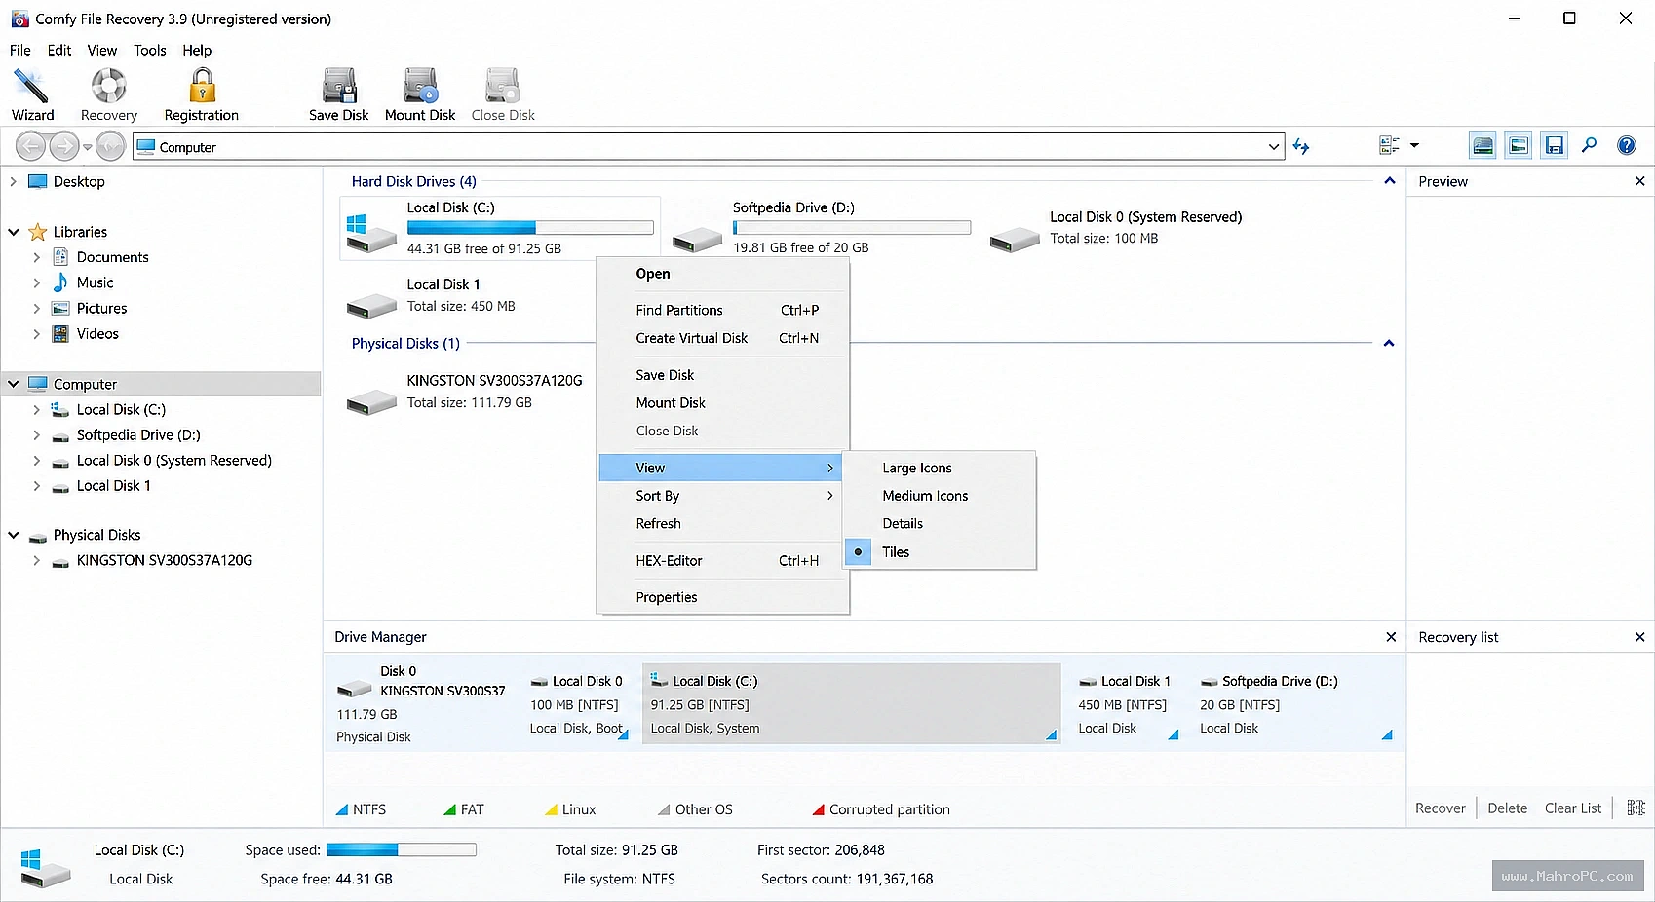Collapse Physical Disks tree node
Screen dimensions: 1655x902
point(13,535)
